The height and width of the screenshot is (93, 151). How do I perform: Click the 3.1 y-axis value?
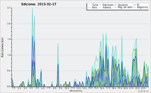tap(9, 8)
